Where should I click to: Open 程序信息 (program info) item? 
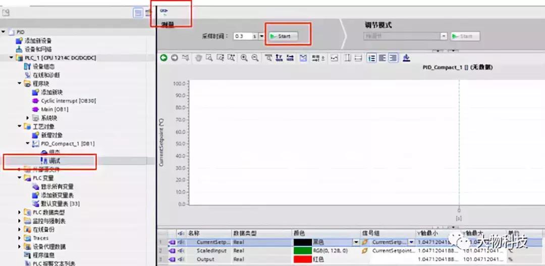39,255
